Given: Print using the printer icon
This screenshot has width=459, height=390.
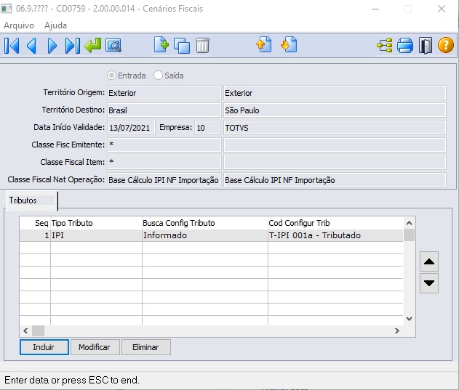Looking at the screenshot, I should pos(405,46).
